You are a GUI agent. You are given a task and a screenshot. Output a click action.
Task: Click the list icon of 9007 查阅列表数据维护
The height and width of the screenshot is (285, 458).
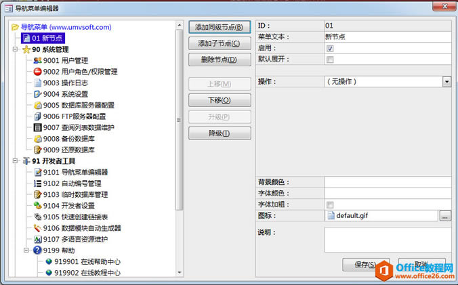[x=38, y=127]
